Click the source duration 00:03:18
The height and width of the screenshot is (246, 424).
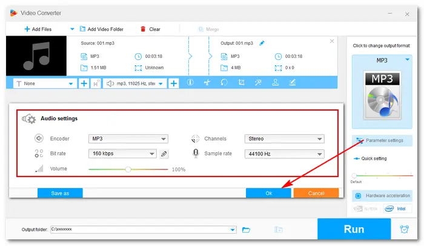tap(154, 56)
